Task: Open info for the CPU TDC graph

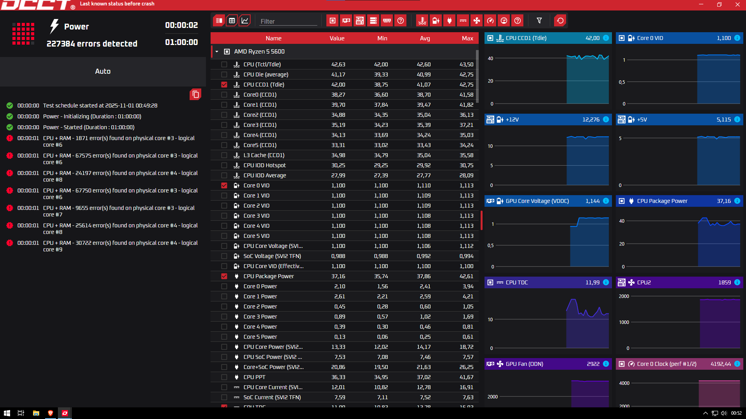Action: click(x=606, y=282)
